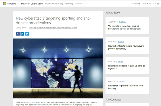Open the search magnifier icon
The image size is (161, 106).
pyautogui.click(x=149, y=4)
